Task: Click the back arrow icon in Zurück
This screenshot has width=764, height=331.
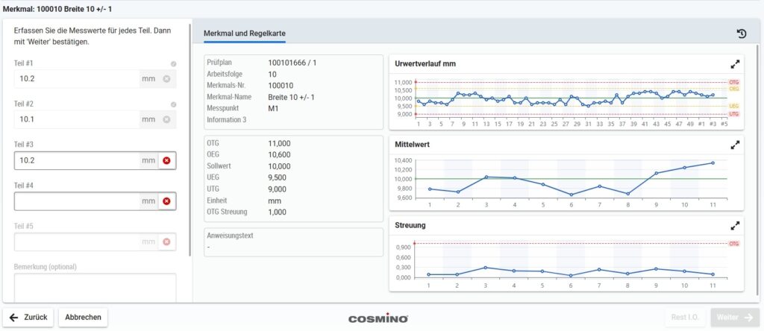Action: [14, 318]
